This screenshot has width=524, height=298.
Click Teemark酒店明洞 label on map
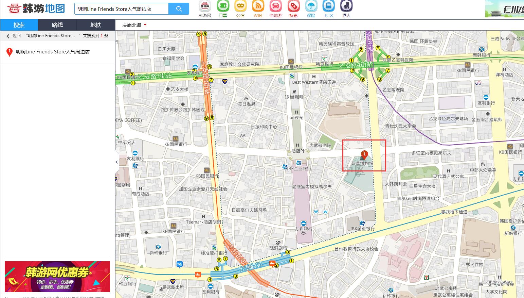coord(203,222)
